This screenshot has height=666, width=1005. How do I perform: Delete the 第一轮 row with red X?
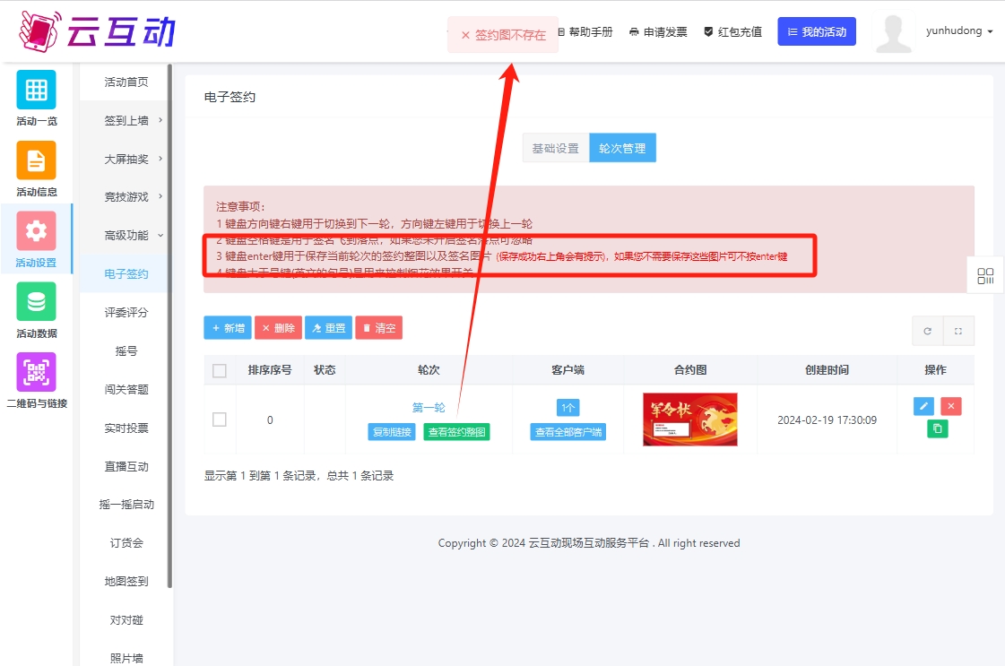point(951,406)
